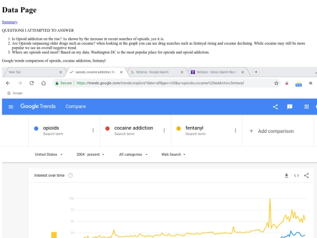Click the feedback icon in blue header
This screenshot has height=238, width=317.
click(x=290, y=106)
